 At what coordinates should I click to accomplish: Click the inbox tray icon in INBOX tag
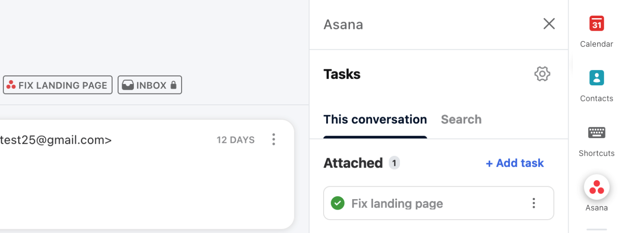pos(128,85)
